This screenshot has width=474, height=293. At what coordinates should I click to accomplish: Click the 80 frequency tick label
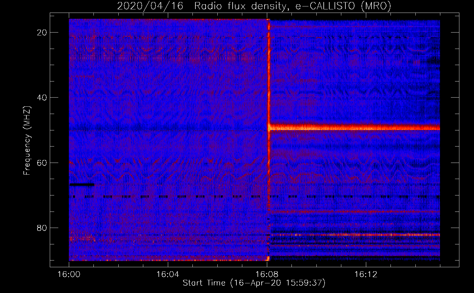tap(42, 228)
